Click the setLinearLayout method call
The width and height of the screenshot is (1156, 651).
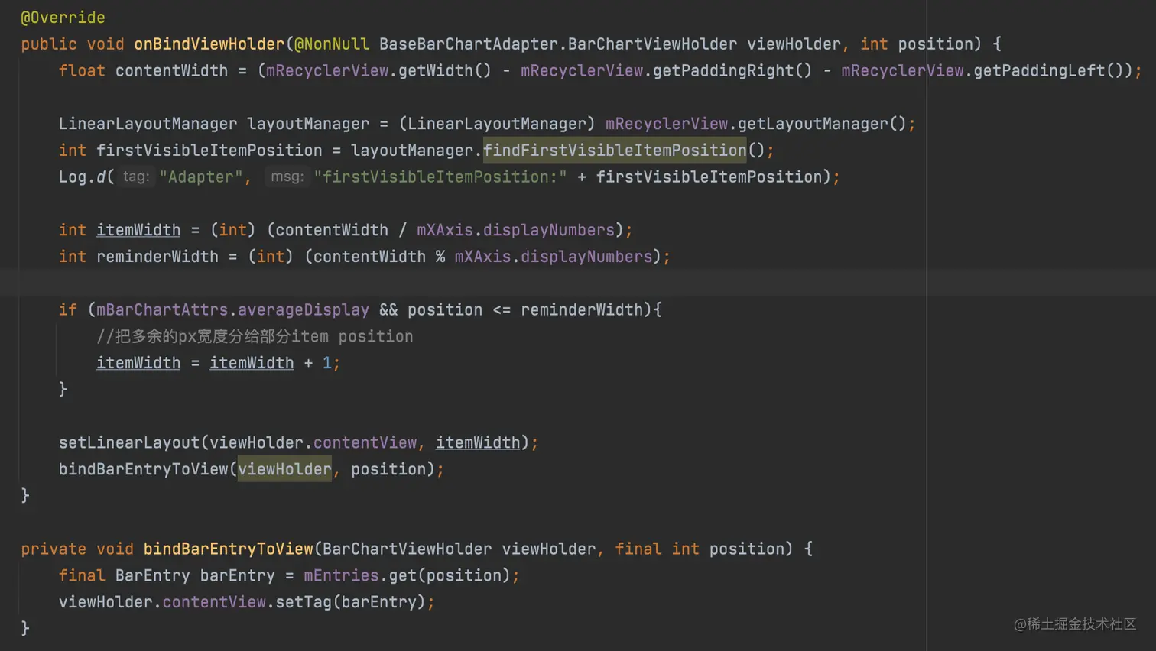(128, 442)
